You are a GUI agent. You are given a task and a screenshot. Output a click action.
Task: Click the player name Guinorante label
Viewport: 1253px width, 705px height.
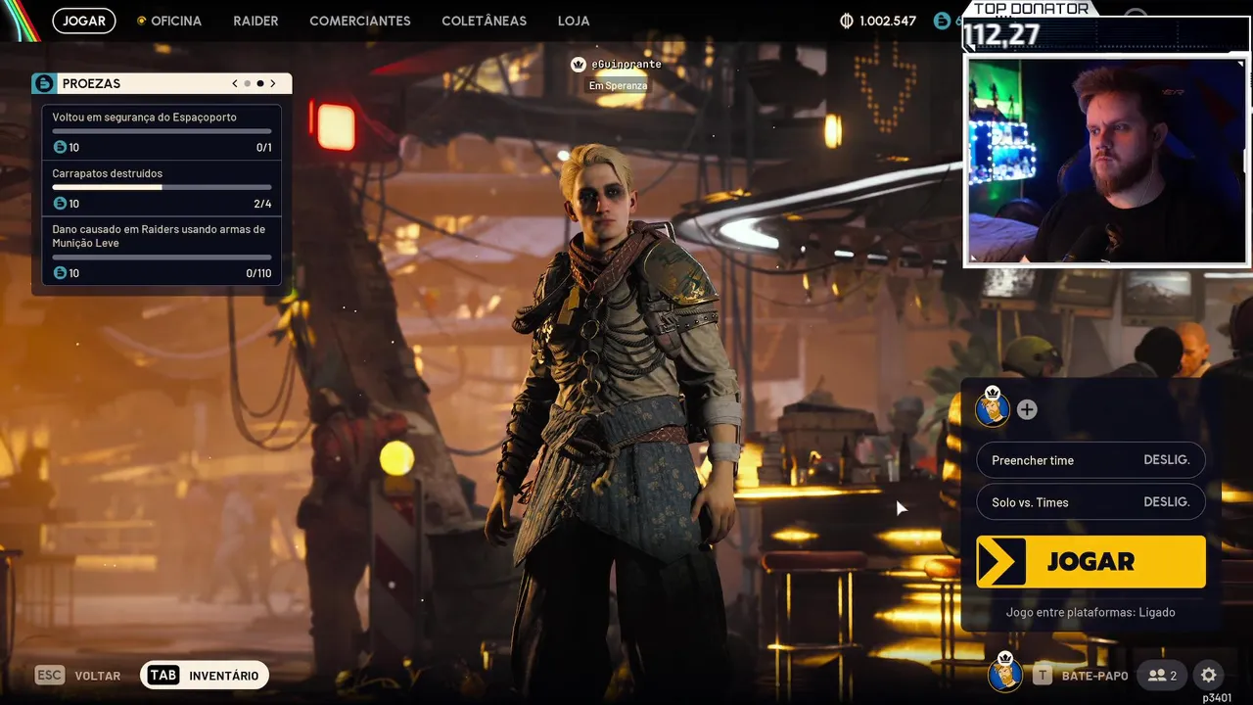pos(626,64)
